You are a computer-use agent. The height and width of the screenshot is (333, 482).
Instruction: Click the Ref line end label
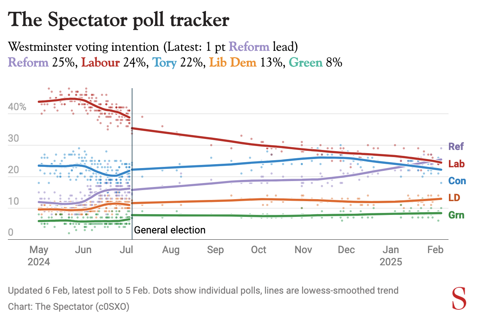coord(456,147)
